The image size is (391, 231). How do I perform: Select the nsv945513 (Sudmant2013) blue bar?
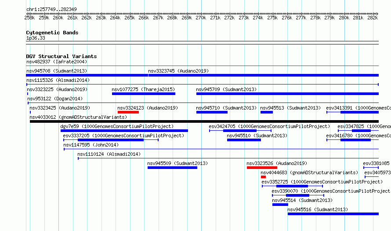coord(267,112)
